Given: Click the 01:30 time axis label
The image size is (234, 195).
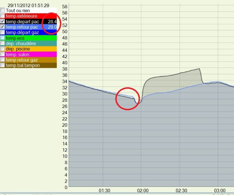Looking at the screenshot, I should [104, 191].
